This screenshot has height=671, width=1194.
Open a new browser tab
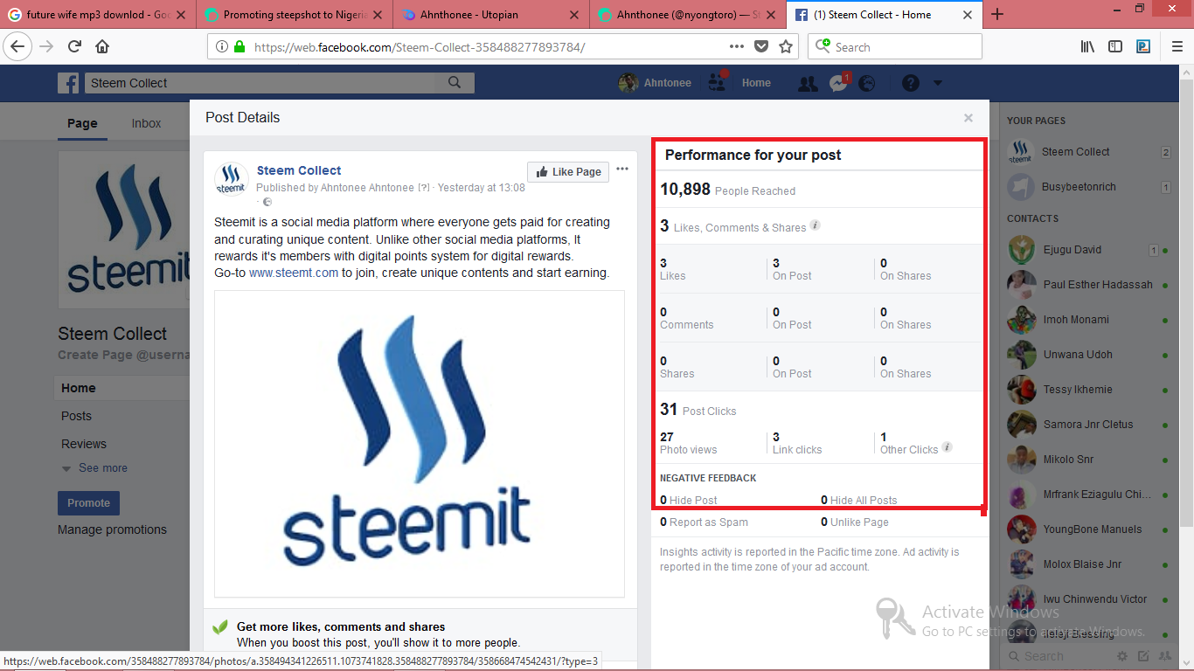point(997,14)
